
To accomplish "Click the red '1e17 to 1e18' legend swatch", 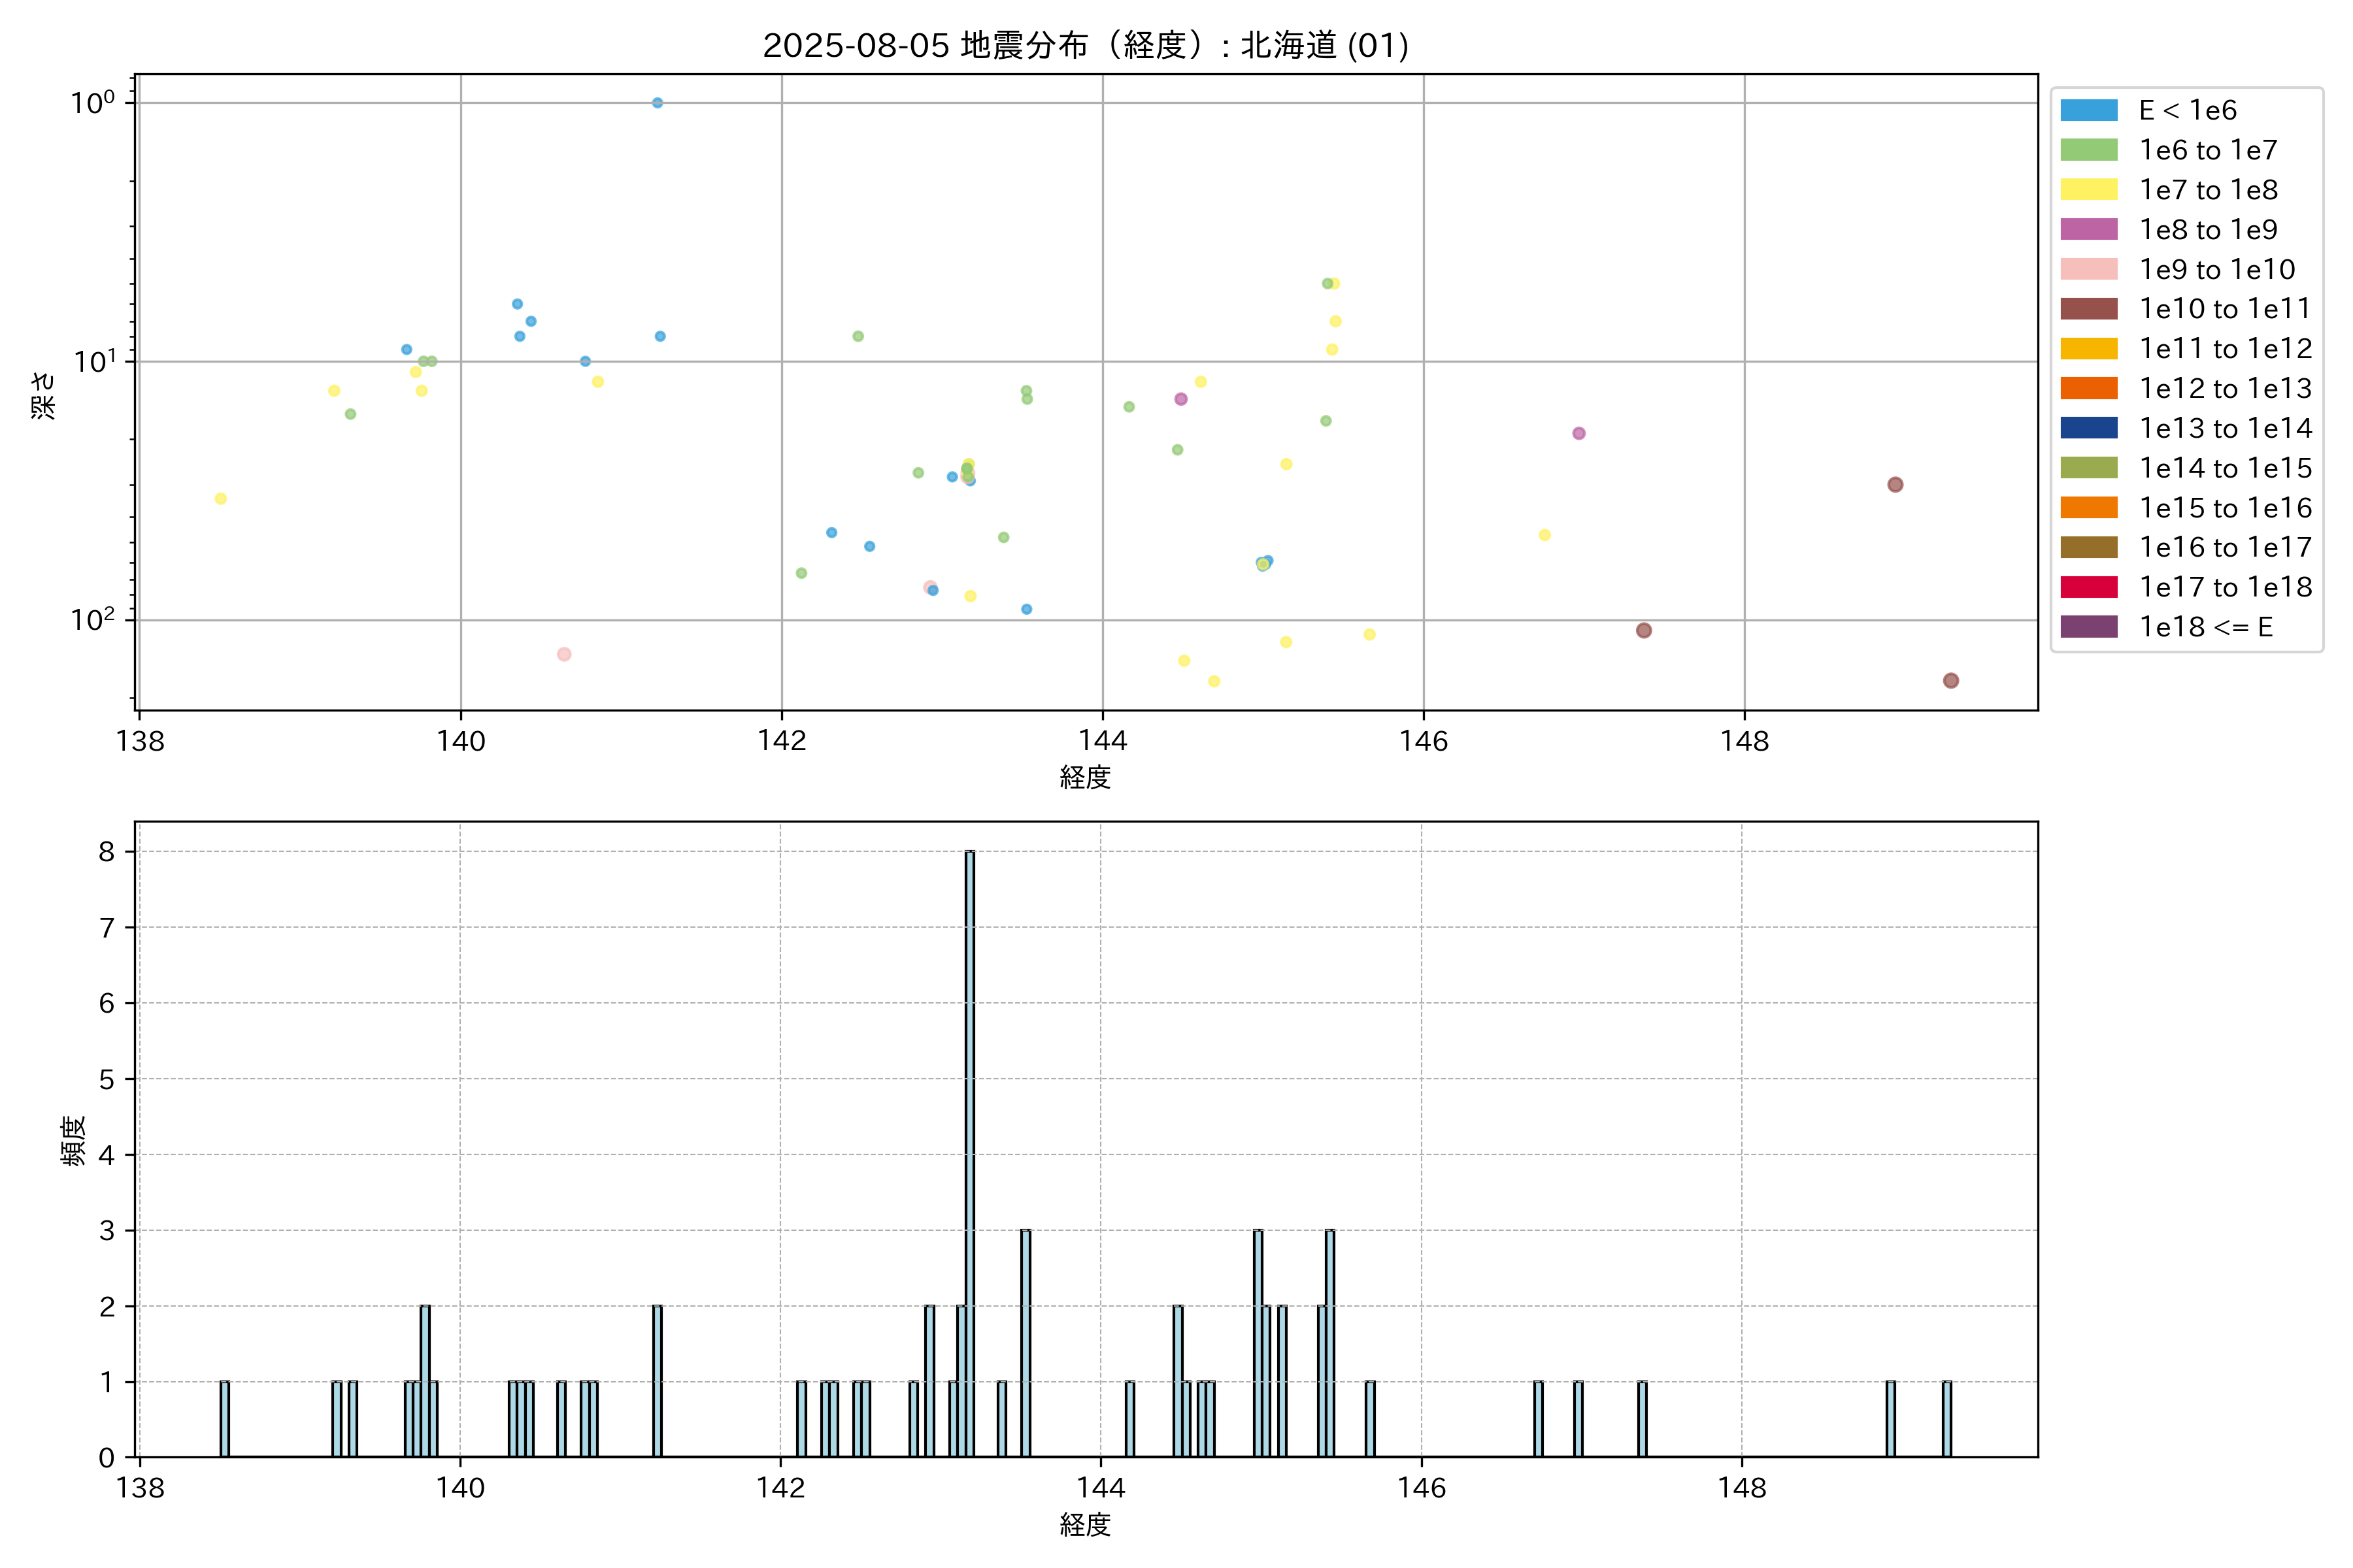I will pos(2088,587).
